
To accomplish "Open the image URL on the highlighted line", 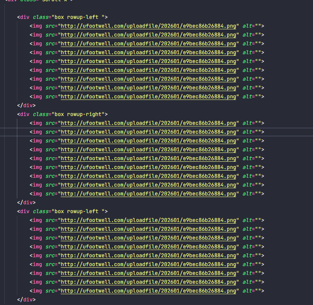I will click(x=148, y=132).
